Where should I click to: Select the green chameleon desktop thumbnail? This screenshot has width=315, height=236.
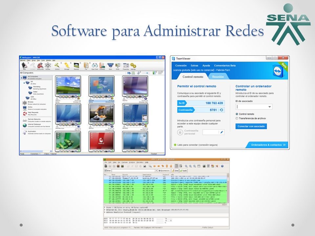click(x=68, y=141)
